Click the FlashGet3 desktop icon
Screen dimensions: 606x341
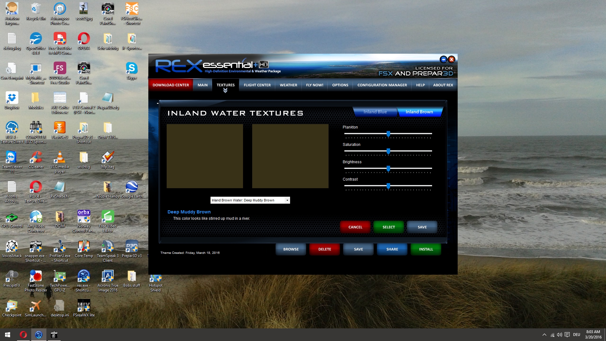click(x=60, y=130)
